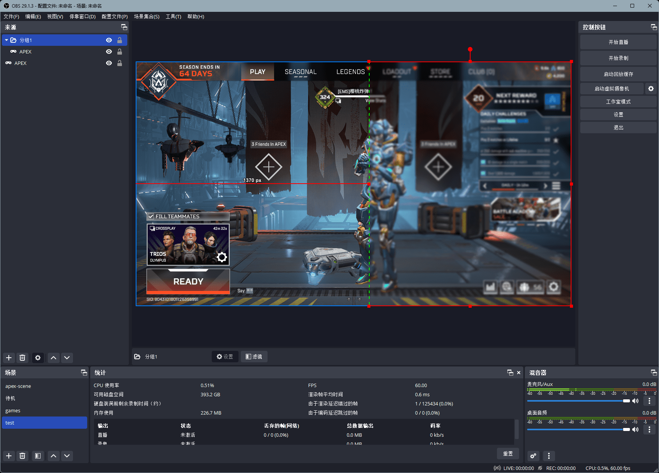Open the 视图(V) menu
Viewport: 659px width, 473px height.
coord(55,16)
